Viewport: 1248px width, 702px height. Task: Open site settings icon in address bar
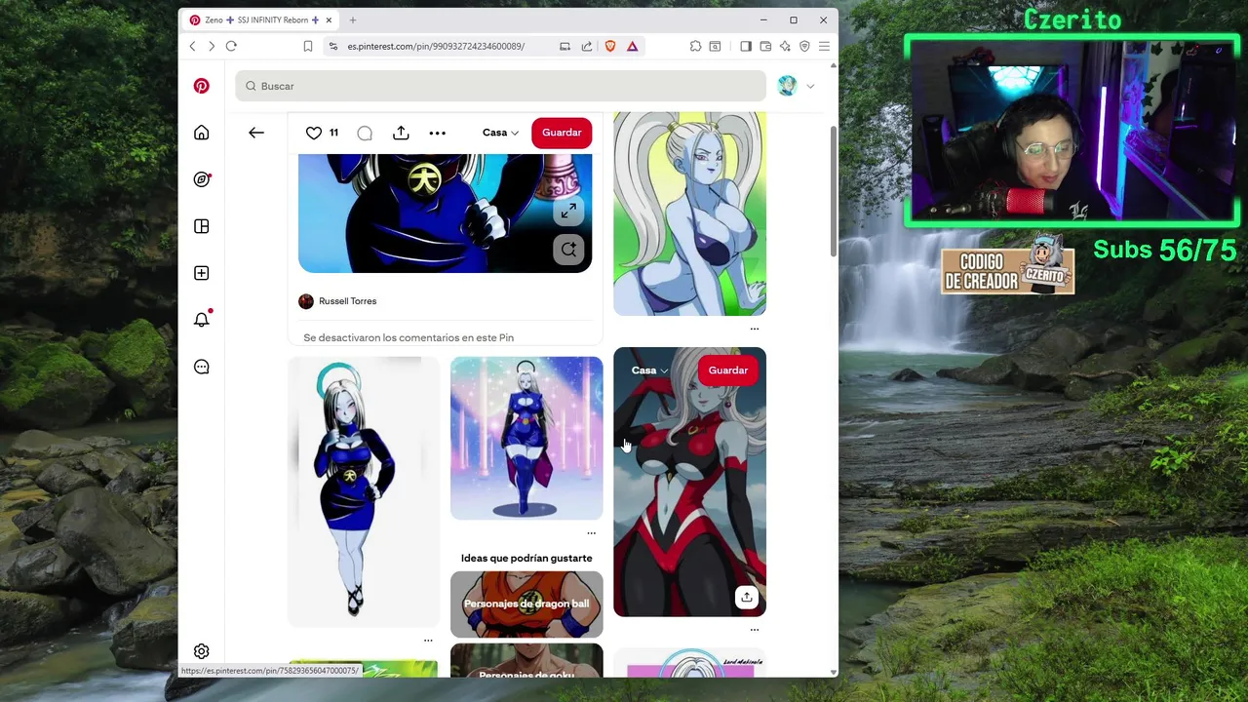tap(333, 46)
